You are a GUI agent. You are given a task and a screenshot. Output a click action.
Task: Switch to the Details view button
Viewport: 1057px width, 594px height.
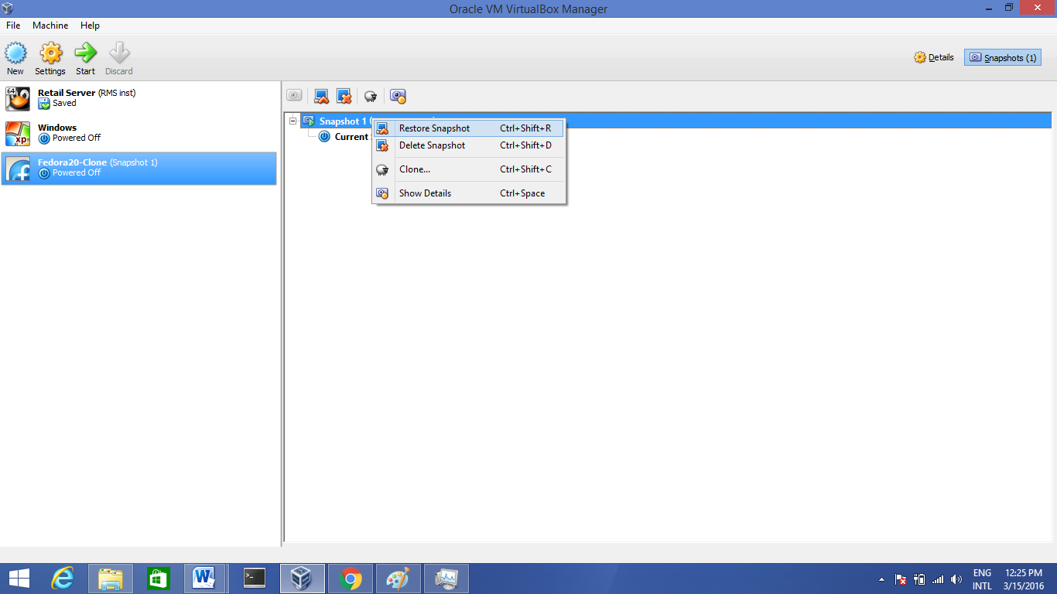[934, 57]
